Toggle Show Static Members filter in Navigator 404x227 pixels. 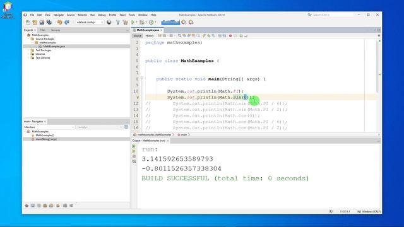click(39, 206)
